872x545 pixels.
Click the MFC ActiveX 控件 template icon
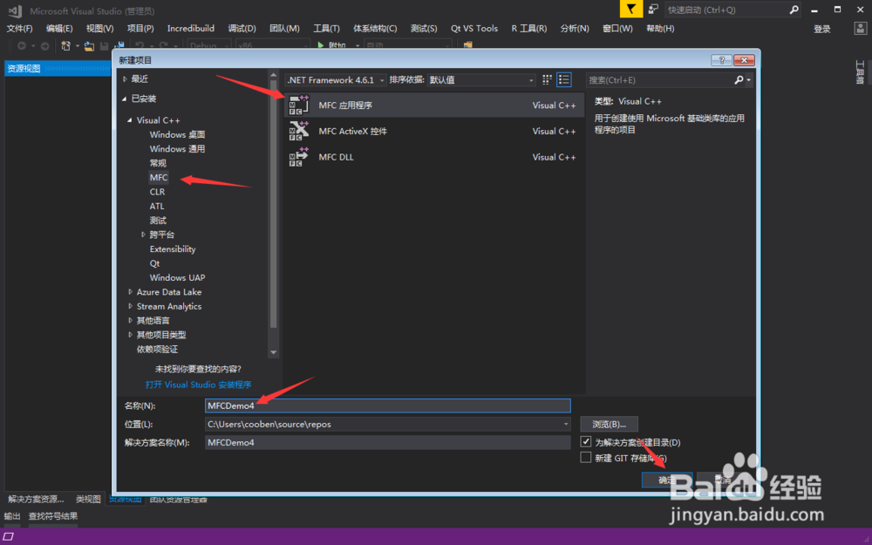pos(299,132)
